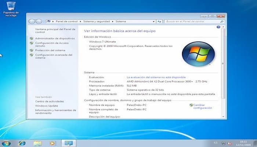Click the search magnifier icon

click(222, 21)
